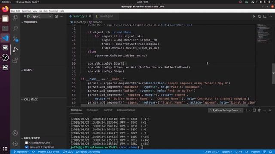Screen dimensions: 275x154
Task: Click report (x-ci-demo) debug status item
Action: (88, 152)
